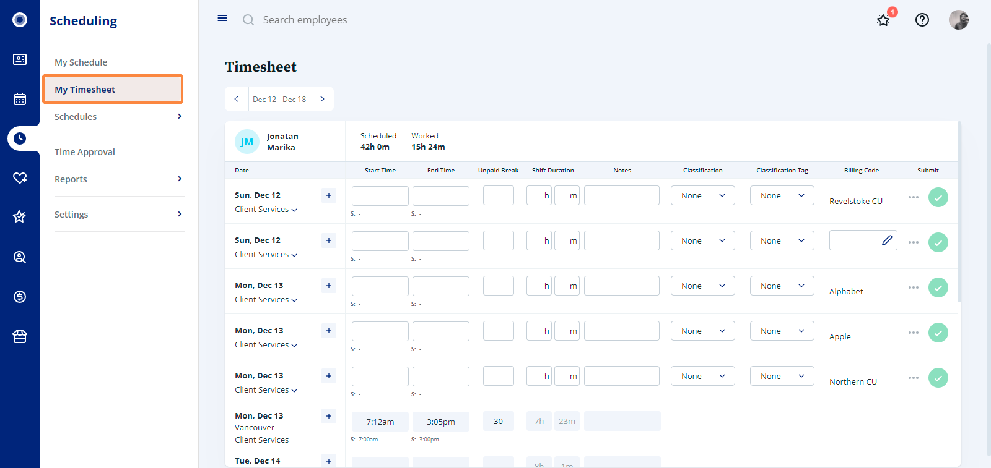Add entry plus for Mon, Dec 13 Vancouver row
Screen dimensions: 991x468
(x=329, y=416)
